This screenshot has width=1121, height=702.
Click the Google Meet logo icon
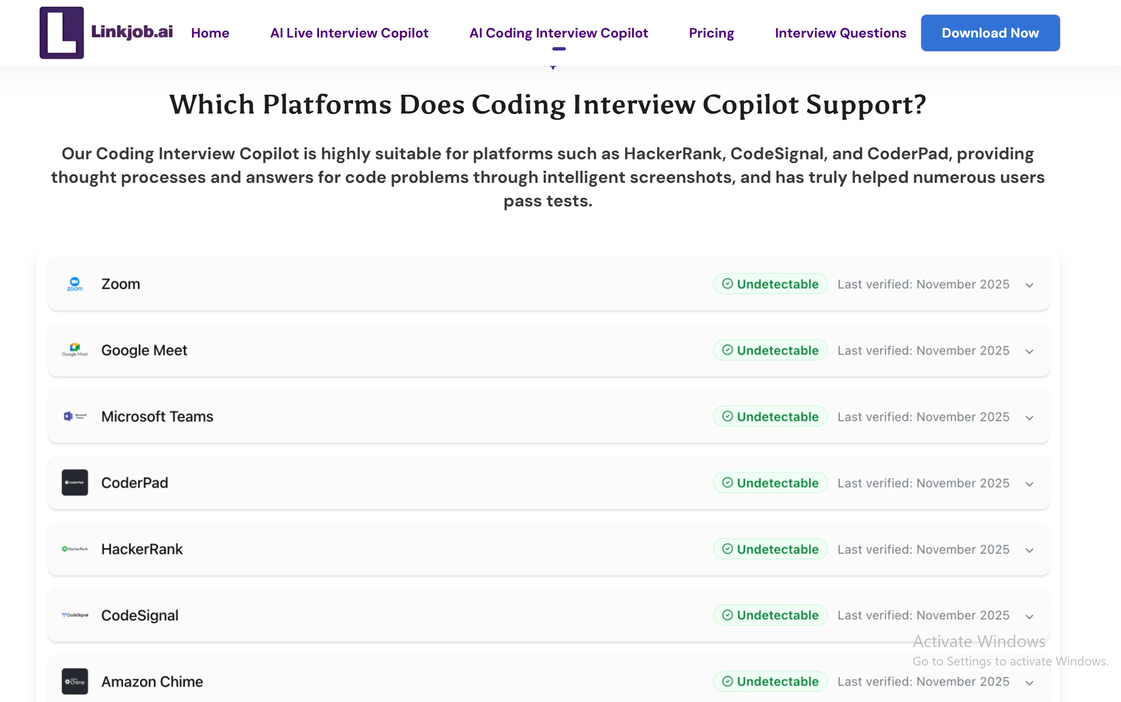[x=75, y=350]
